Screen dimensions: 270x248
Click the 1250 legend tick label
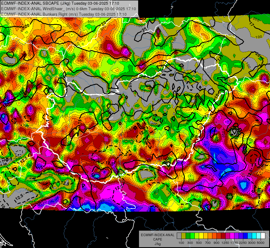(x=226, y=243)
